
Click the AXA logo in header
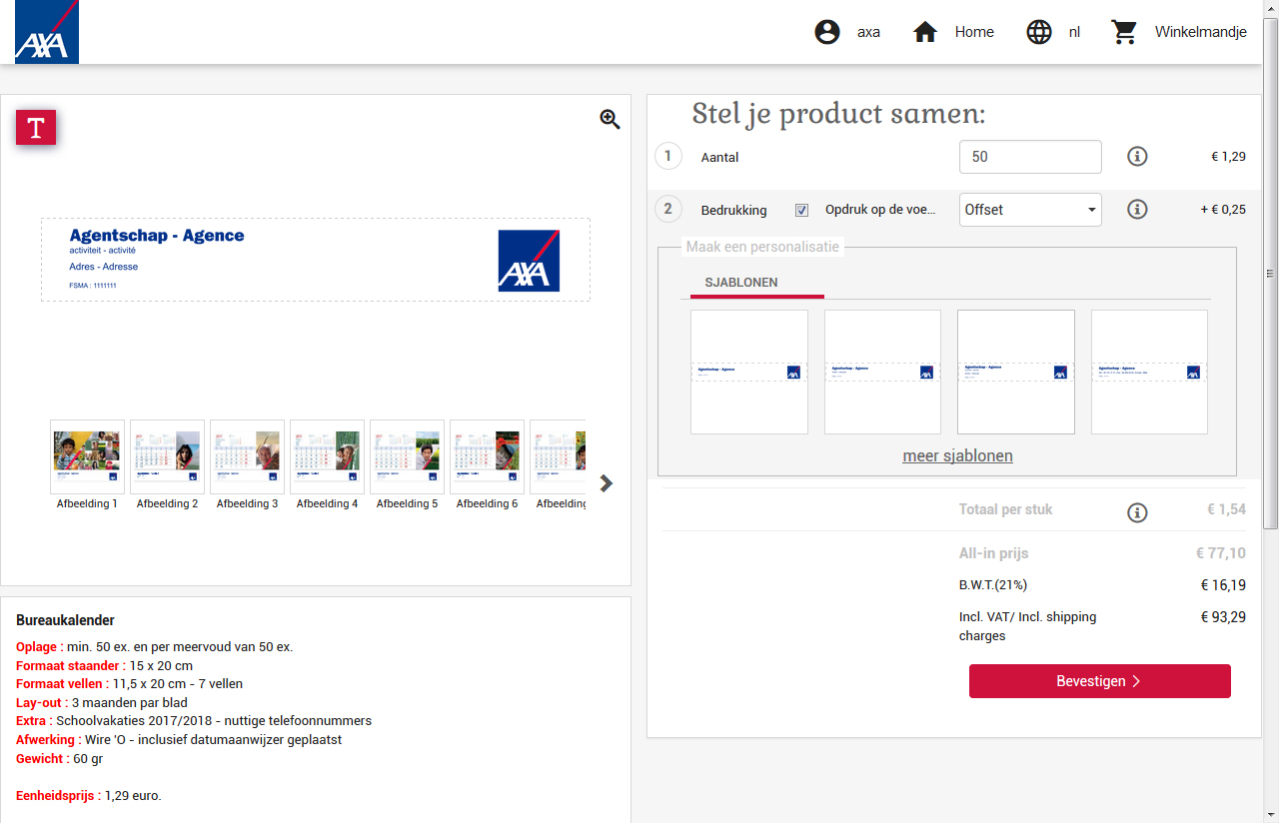47,32
